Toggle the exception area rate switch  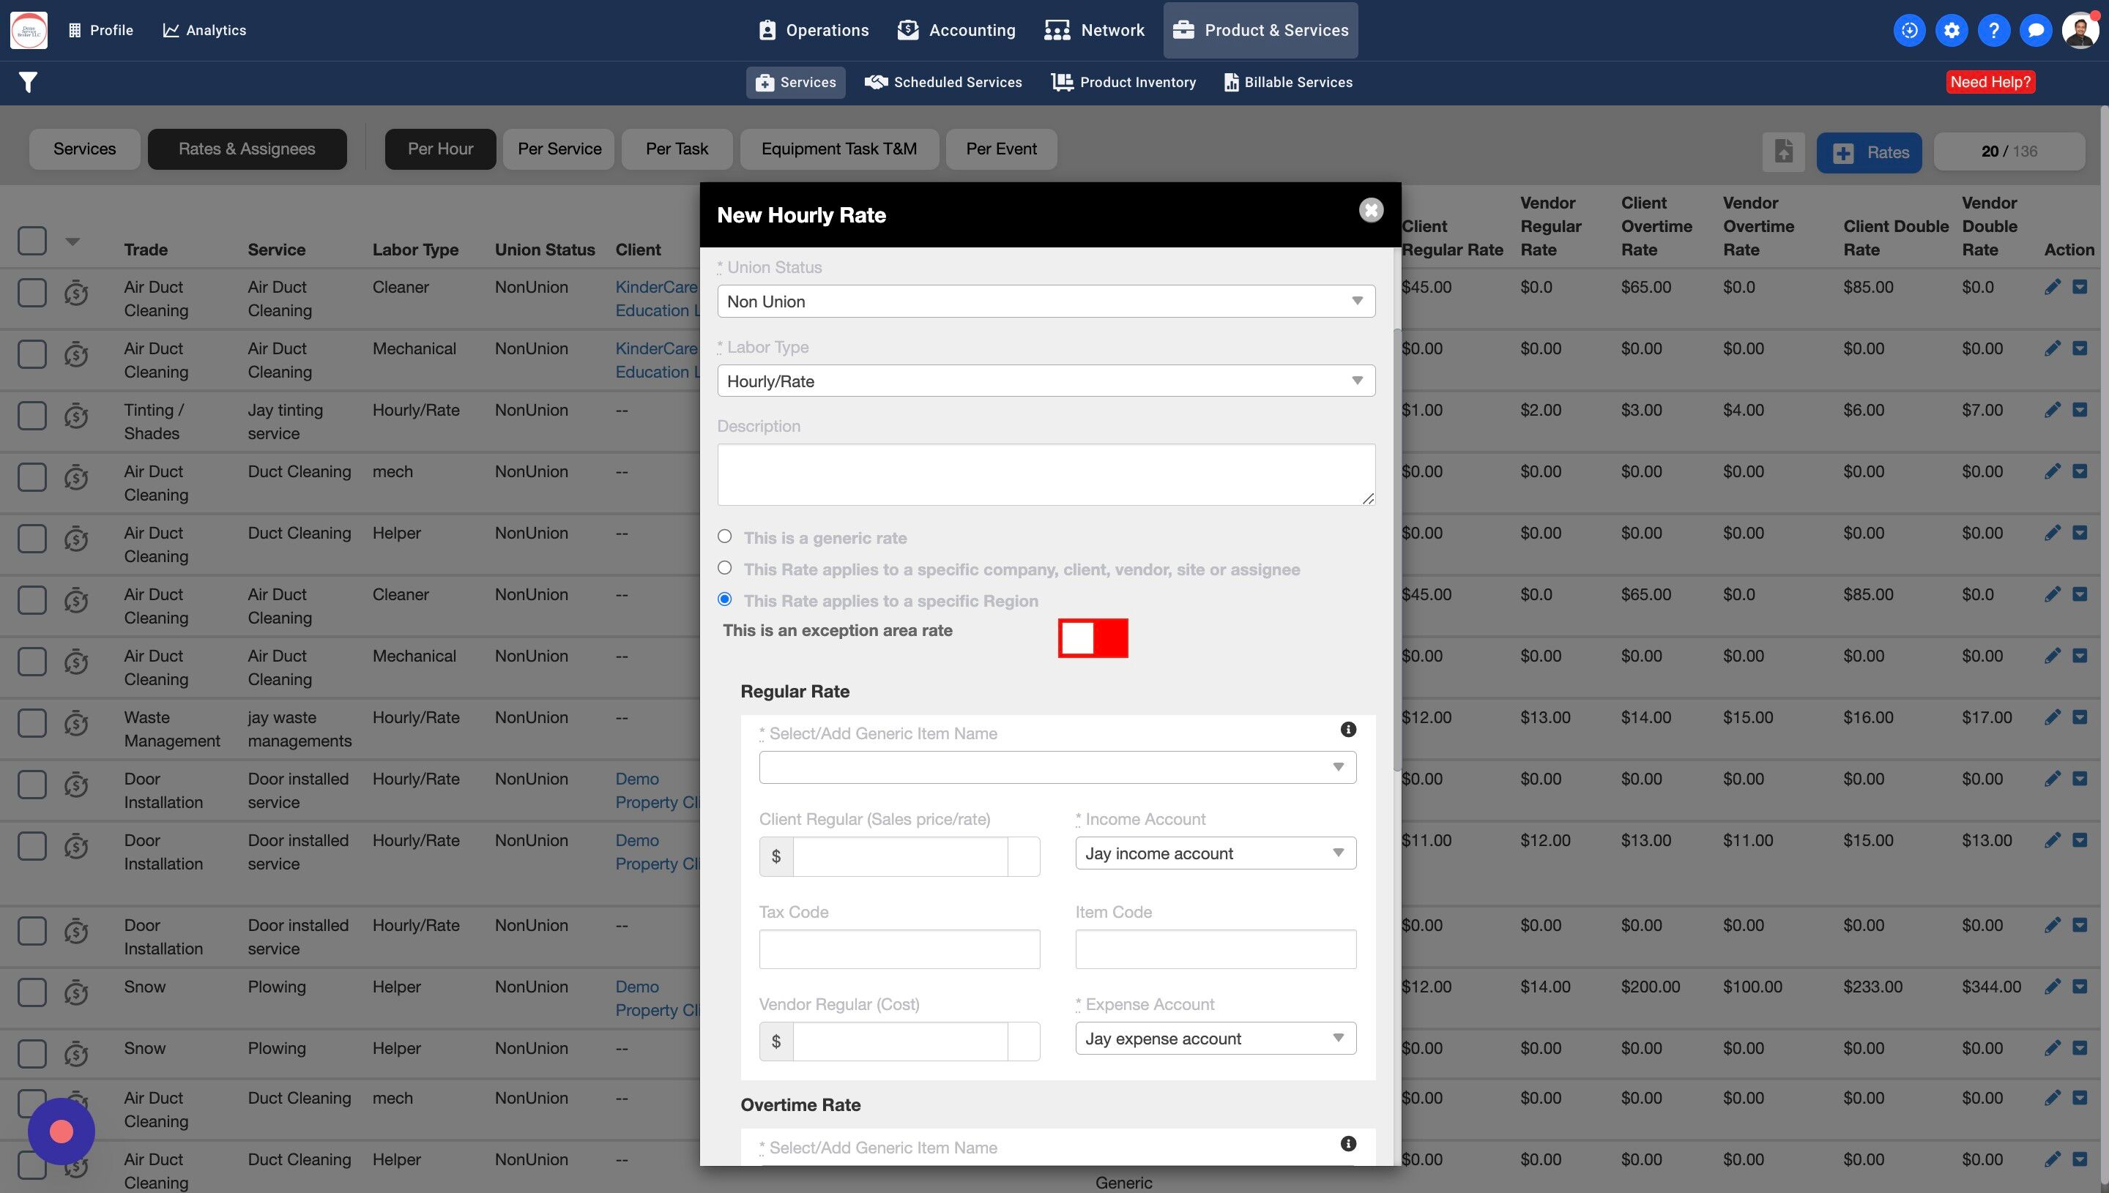[1093, 637]
